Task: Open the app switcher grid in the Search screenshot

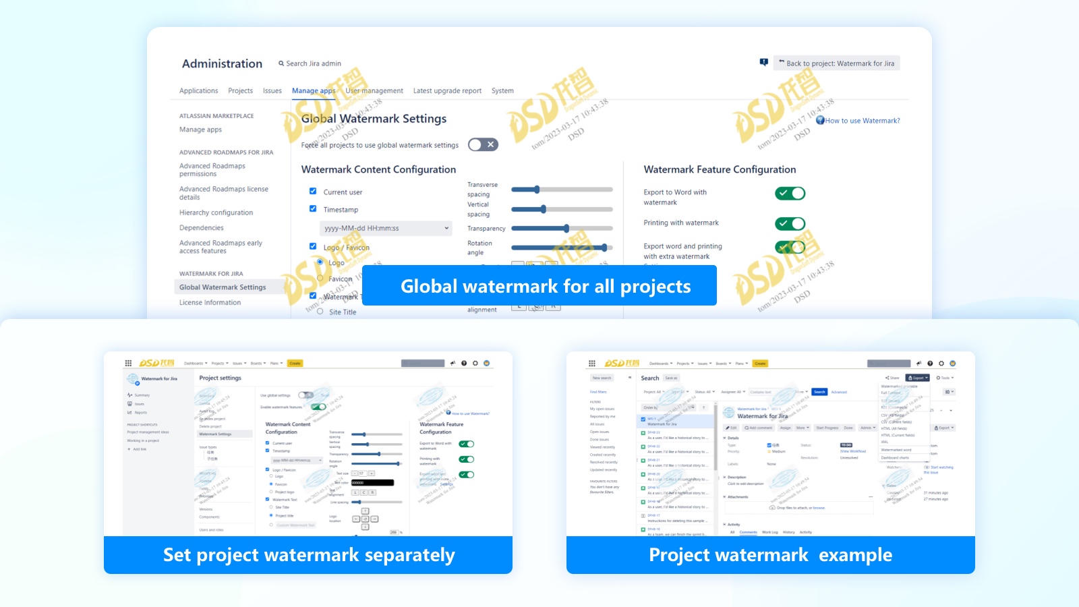Action: [592, 363]
